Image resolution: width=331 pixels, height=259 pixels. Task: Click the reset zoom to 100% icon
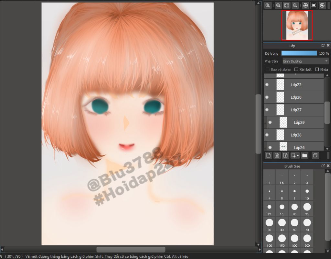pos(268,5)
